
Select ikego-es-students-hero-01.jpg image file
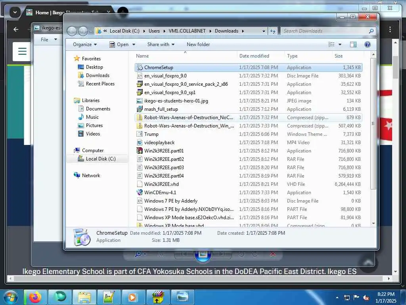pyautogui.click(x=248, y=100)
